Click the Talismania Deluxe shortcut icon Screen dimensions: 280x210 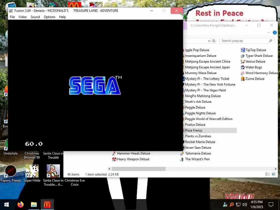click(x=182, y=153)
